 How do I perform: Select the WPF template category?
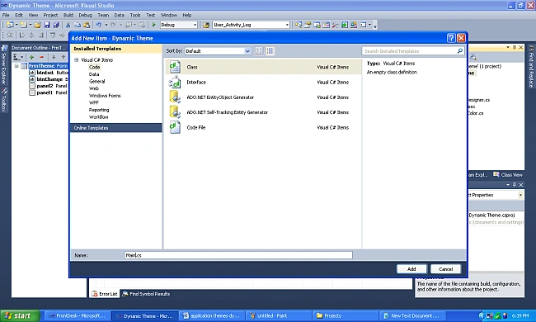pos(94,102)
